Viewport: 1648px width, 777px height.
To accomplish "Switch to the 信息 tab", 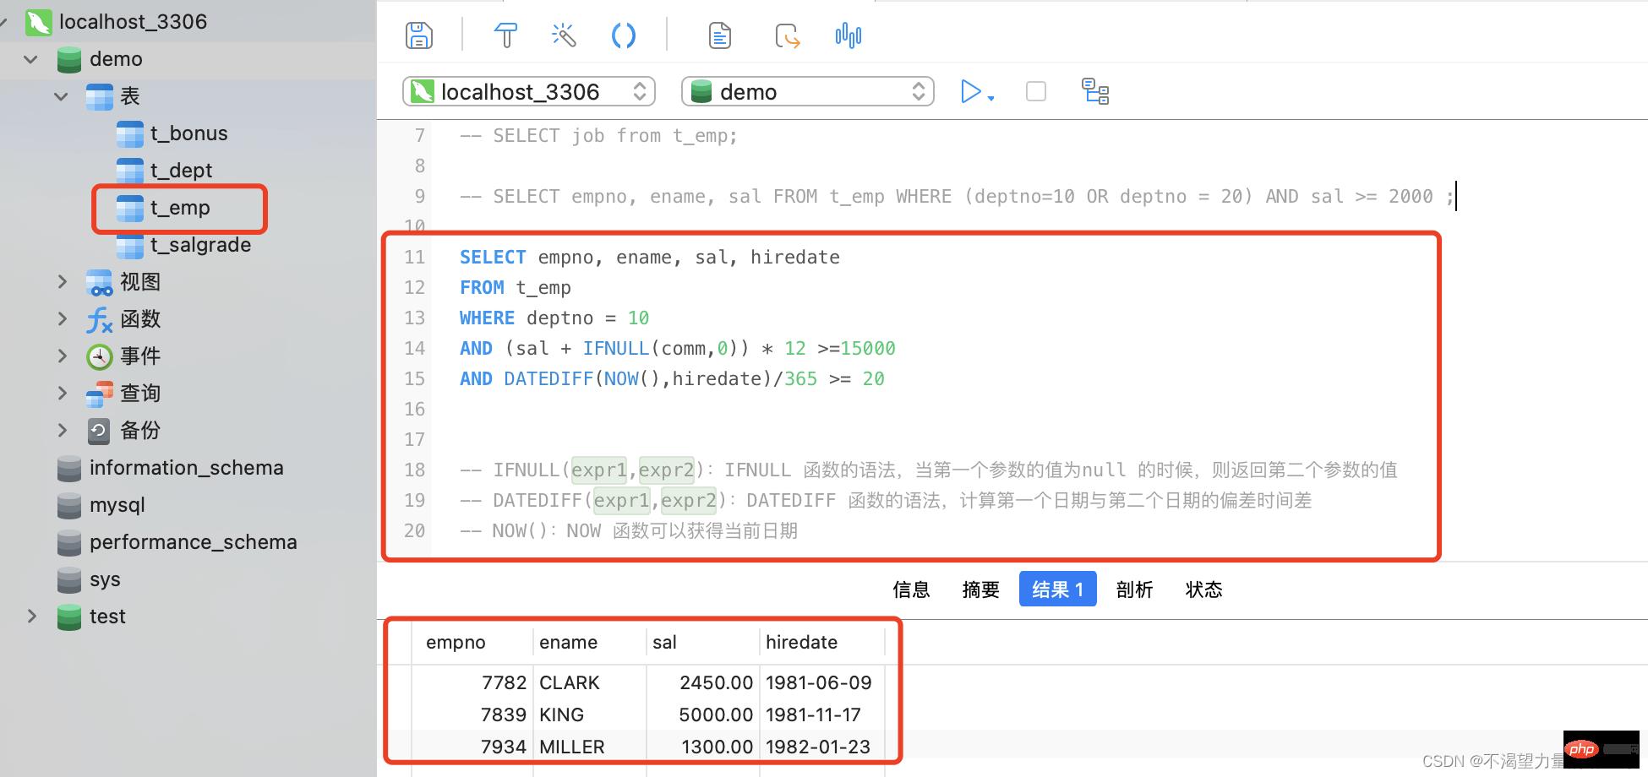I will point(911,590).
